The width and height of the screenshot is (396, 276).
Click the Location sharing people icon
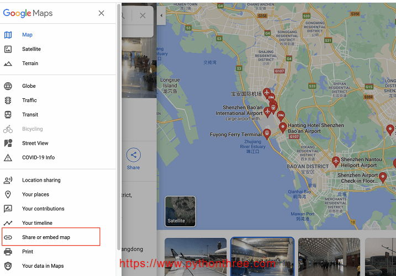point(8,181)
